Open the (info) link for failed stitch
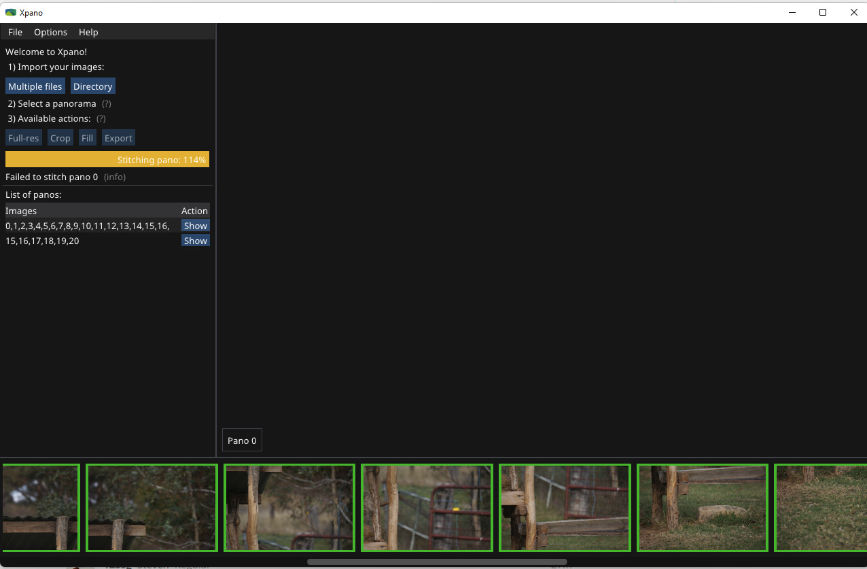The height and width of the screenshot is (569, 867). pos(114,177)
